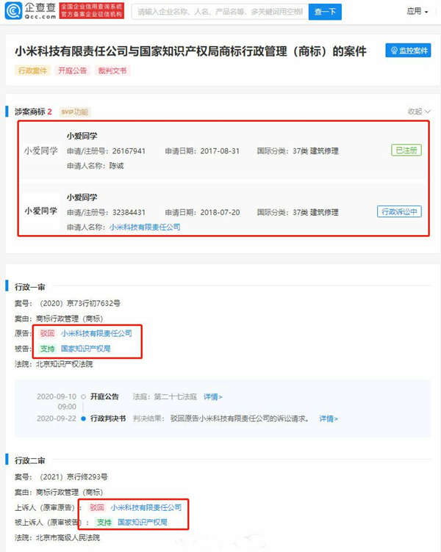441x552 pixels.
Task: Open the 应用 dropdown menu
Action: tap(417, 11)
